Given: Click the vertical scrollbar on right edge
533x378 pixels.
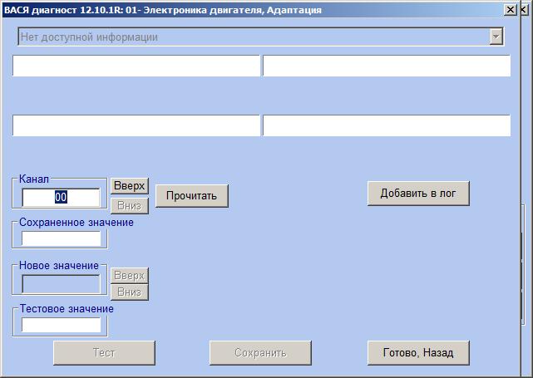Looking at the screenshot, I should [523, 266].
